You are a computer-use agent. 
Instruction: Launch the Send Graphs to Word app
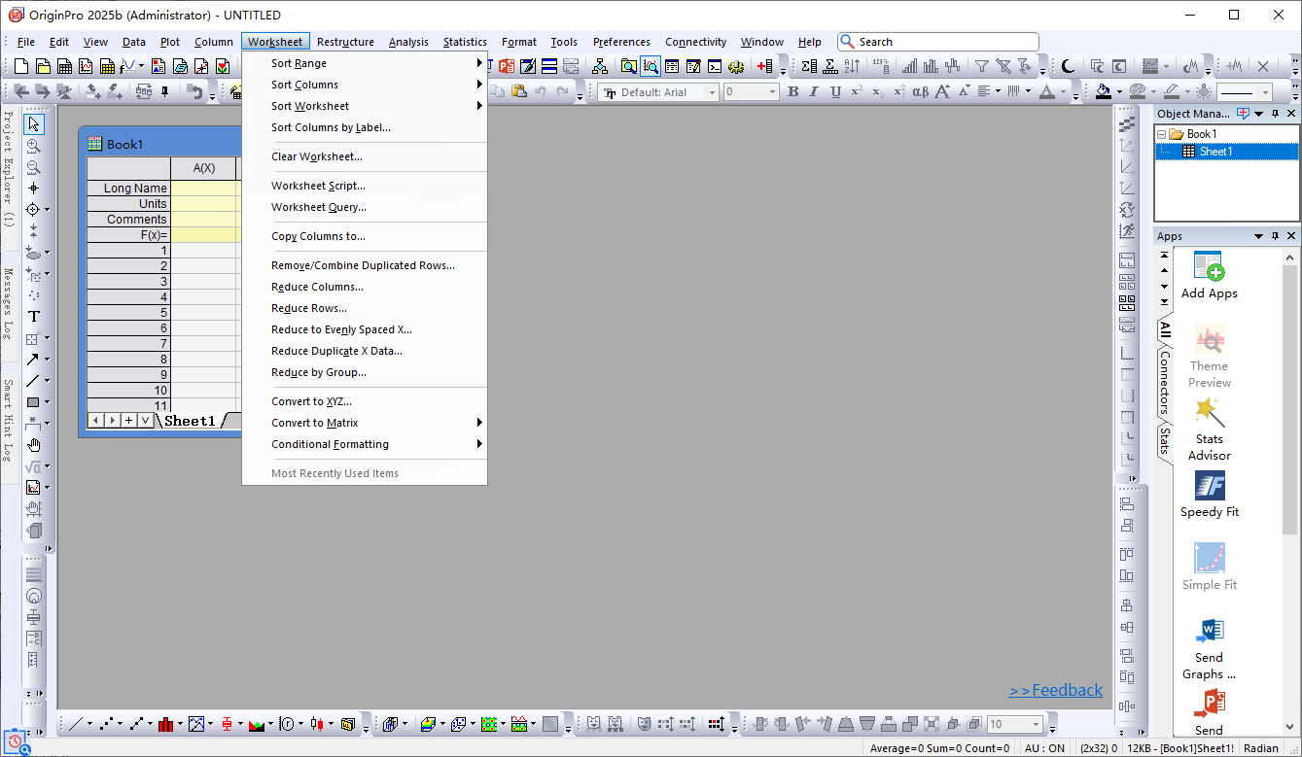(1209, 648)
